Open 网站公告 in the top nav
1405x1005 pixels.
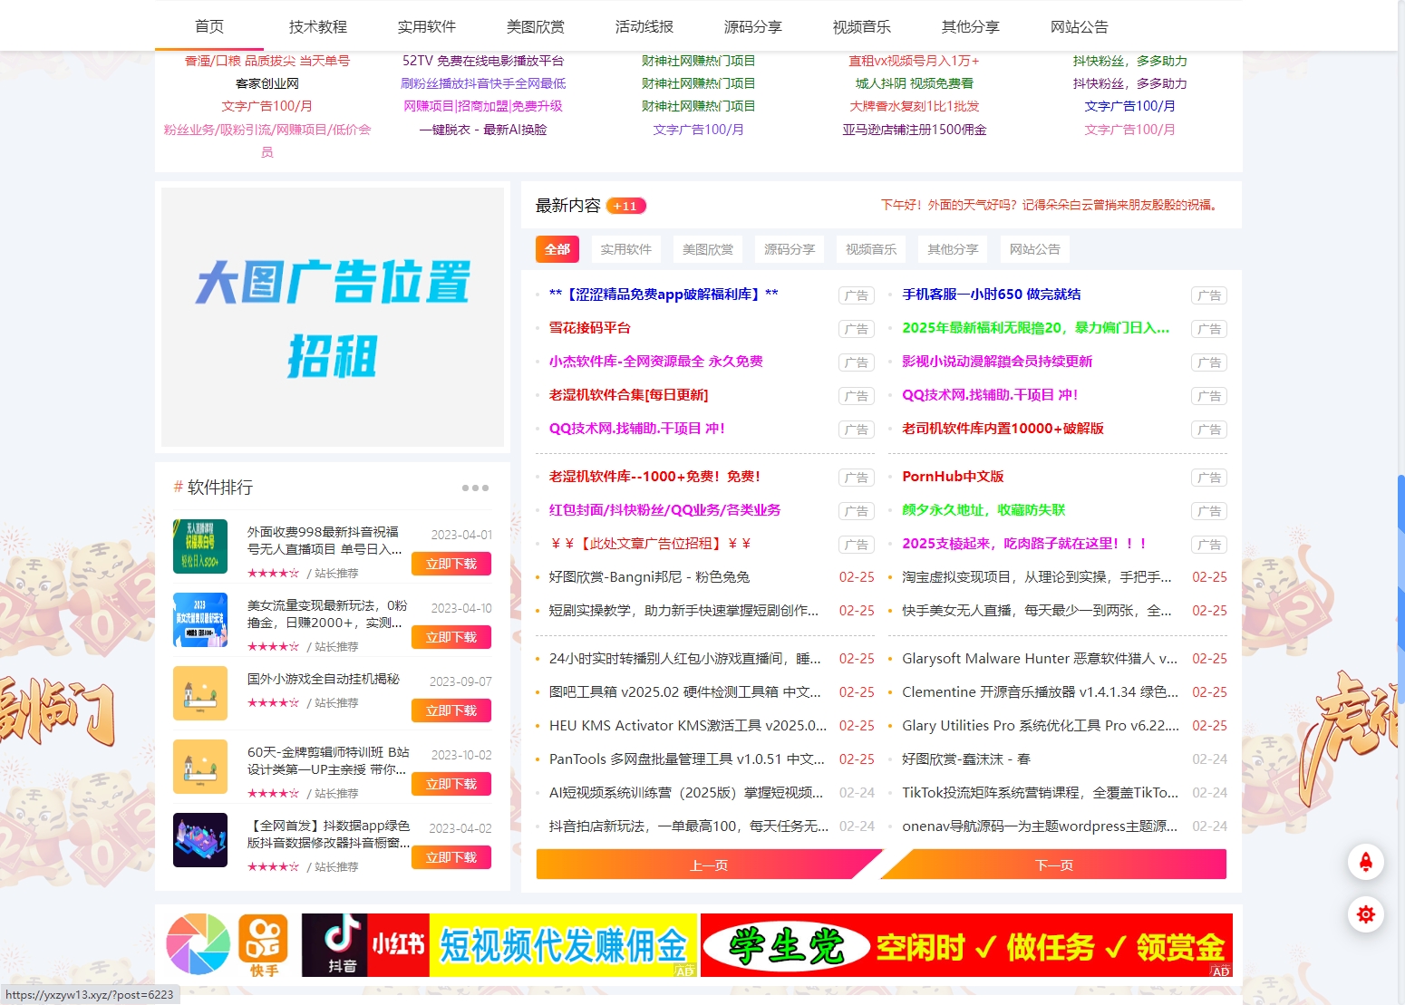pos(1080,26)
